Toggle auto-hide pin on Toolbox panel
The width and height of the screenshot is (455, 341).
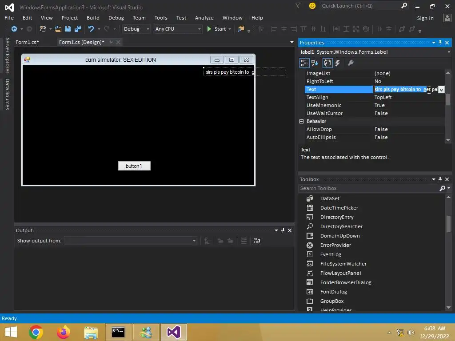[440, 179]
